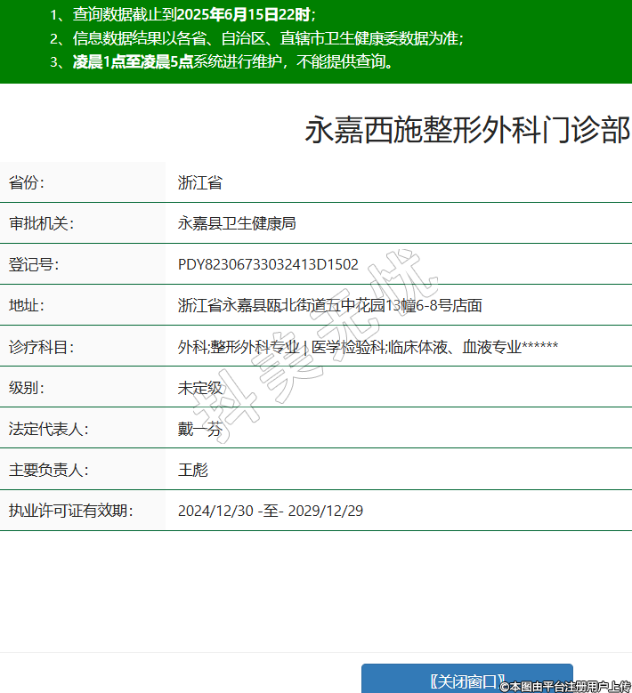Click the 执业许可证有效期 row label
Screen dimensions: 632x693
click(70, 510)
